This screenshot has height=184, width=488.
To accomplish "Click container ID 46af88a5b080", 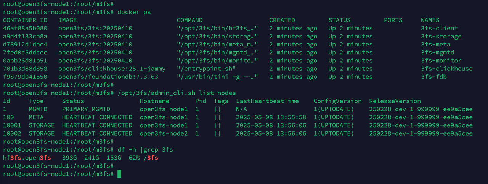I will click(x=25, y=28).
